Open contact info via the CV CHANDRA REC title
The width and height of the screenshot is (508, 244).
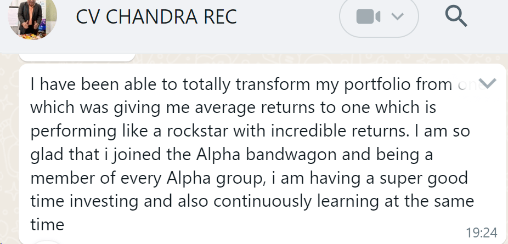click(x=156, y=17)
